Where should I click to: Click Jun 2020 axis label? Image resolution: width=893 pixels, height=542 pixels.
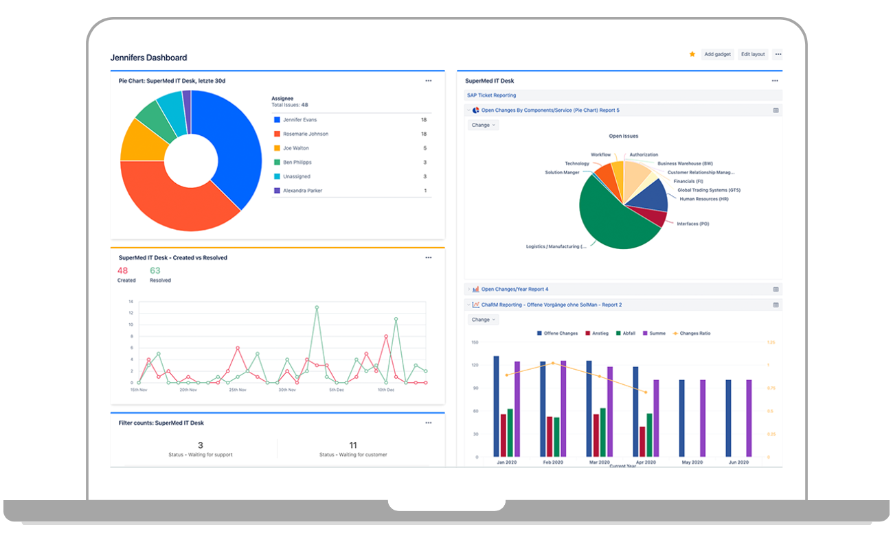(x=738, y=463)
